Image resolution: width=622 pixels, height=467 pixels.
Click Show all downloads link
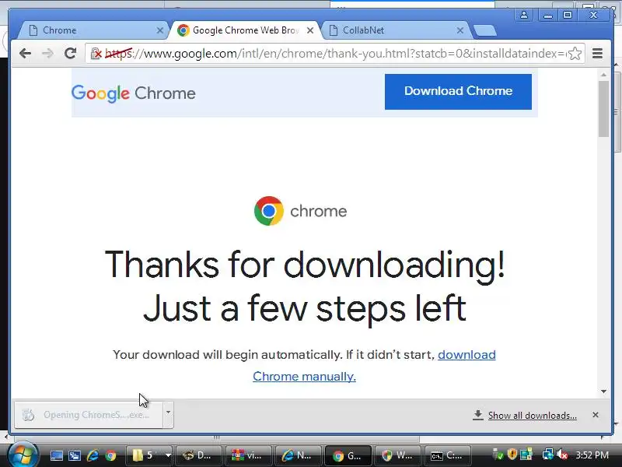(532, 416)
